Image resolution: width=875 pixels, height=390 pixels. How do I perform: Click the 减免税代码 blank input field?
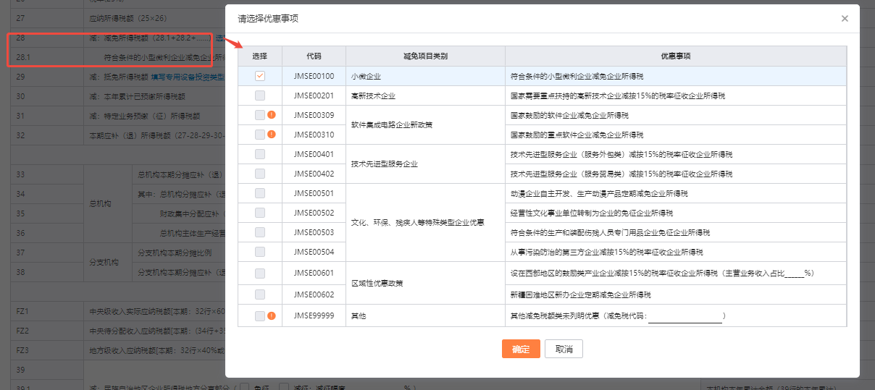(684, 317)
